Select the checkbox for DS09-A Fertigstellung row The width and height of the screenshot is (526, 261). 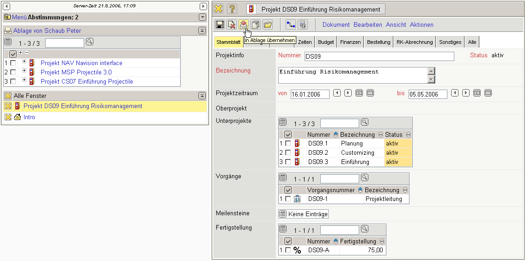(288, 250)
